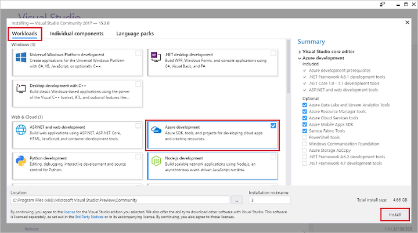This screenshot has height=233, width=418.
Task: Click the Windows (3) group label
Action: point(23,45)
